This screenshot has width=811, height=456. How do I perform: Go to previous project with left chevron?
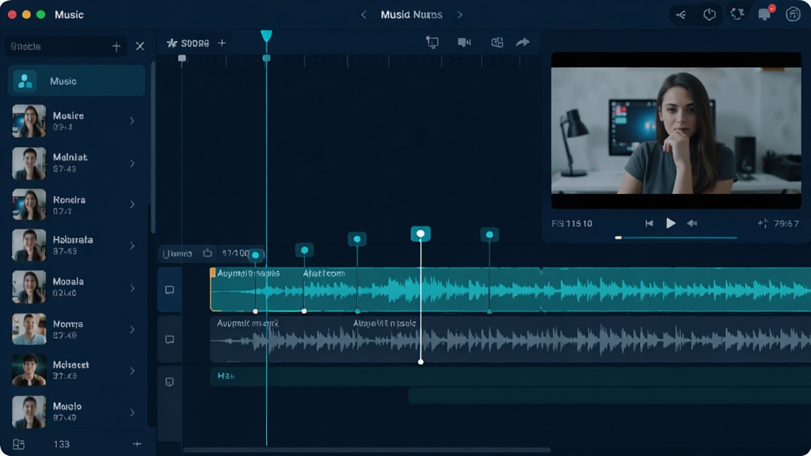(x=364, y=15)
